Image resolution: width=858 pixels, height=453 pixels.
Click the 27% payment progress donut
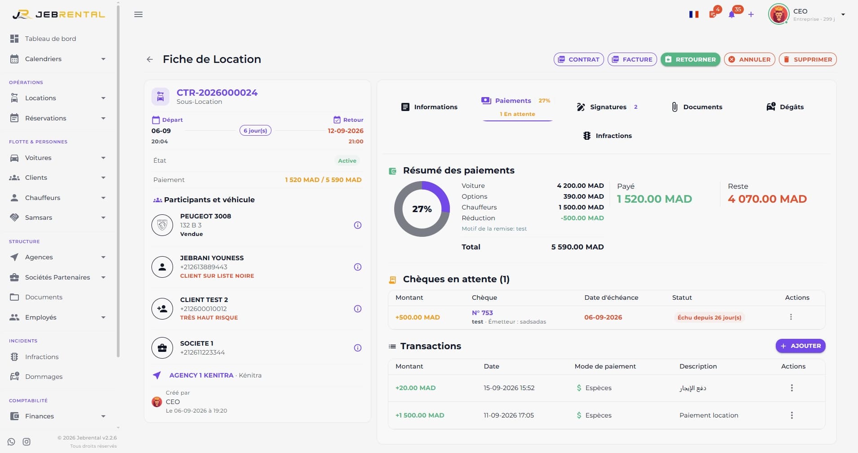coord(422,209)
